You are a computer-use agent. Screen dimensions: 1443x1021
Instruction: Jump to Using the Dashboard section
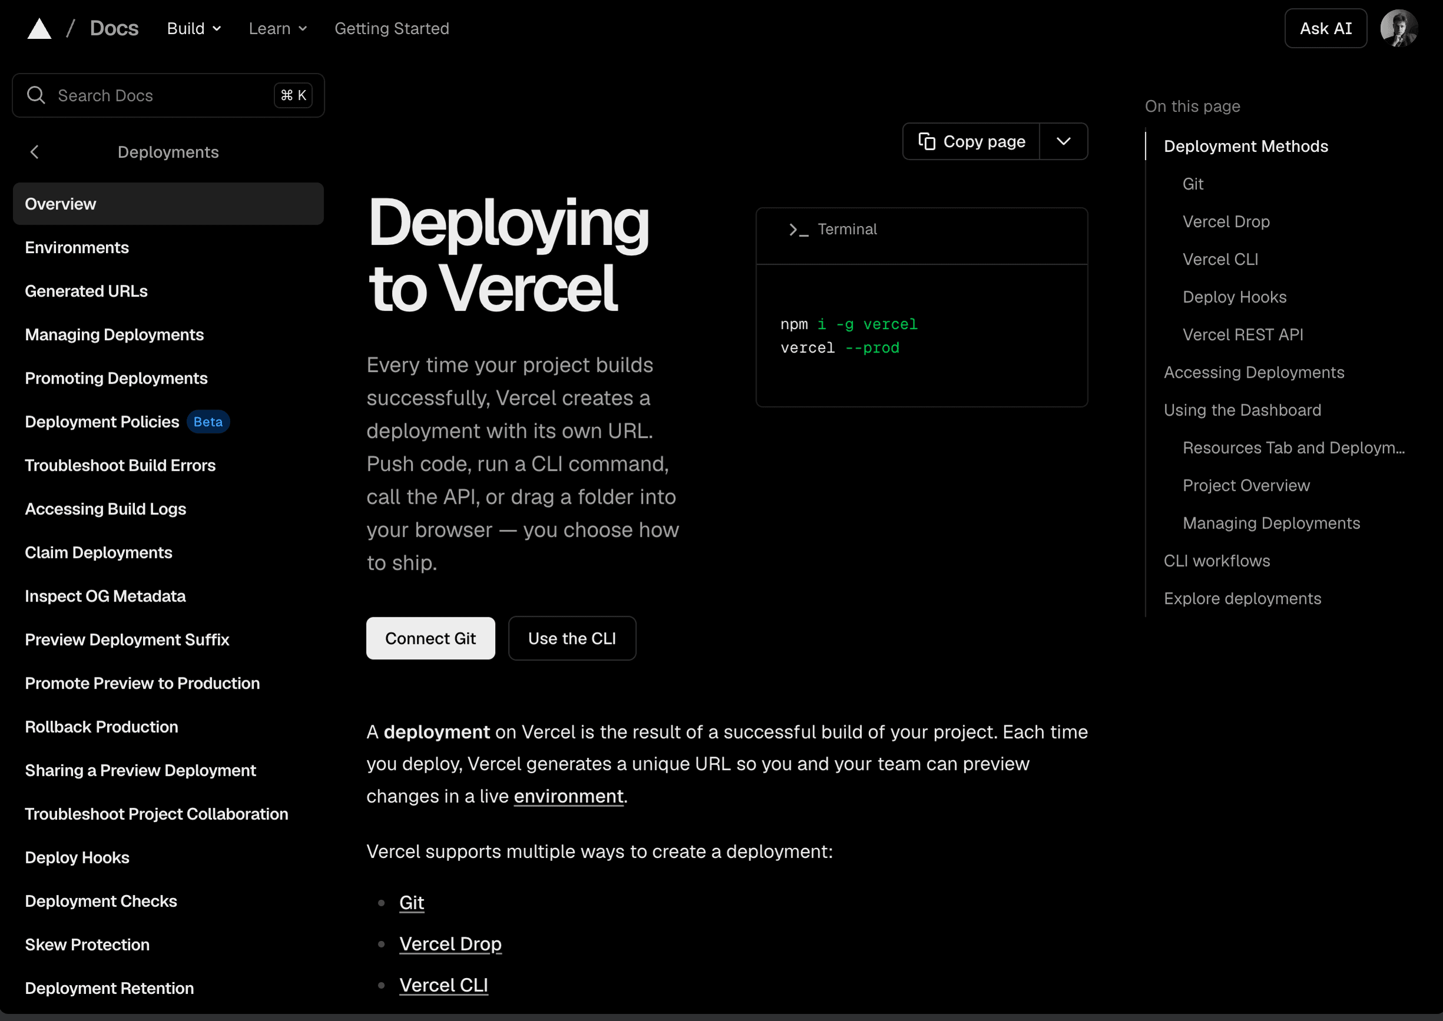(1242, 411)
